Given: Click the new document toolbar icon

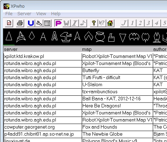Looking at the screenshot, I should coord(9,23).
